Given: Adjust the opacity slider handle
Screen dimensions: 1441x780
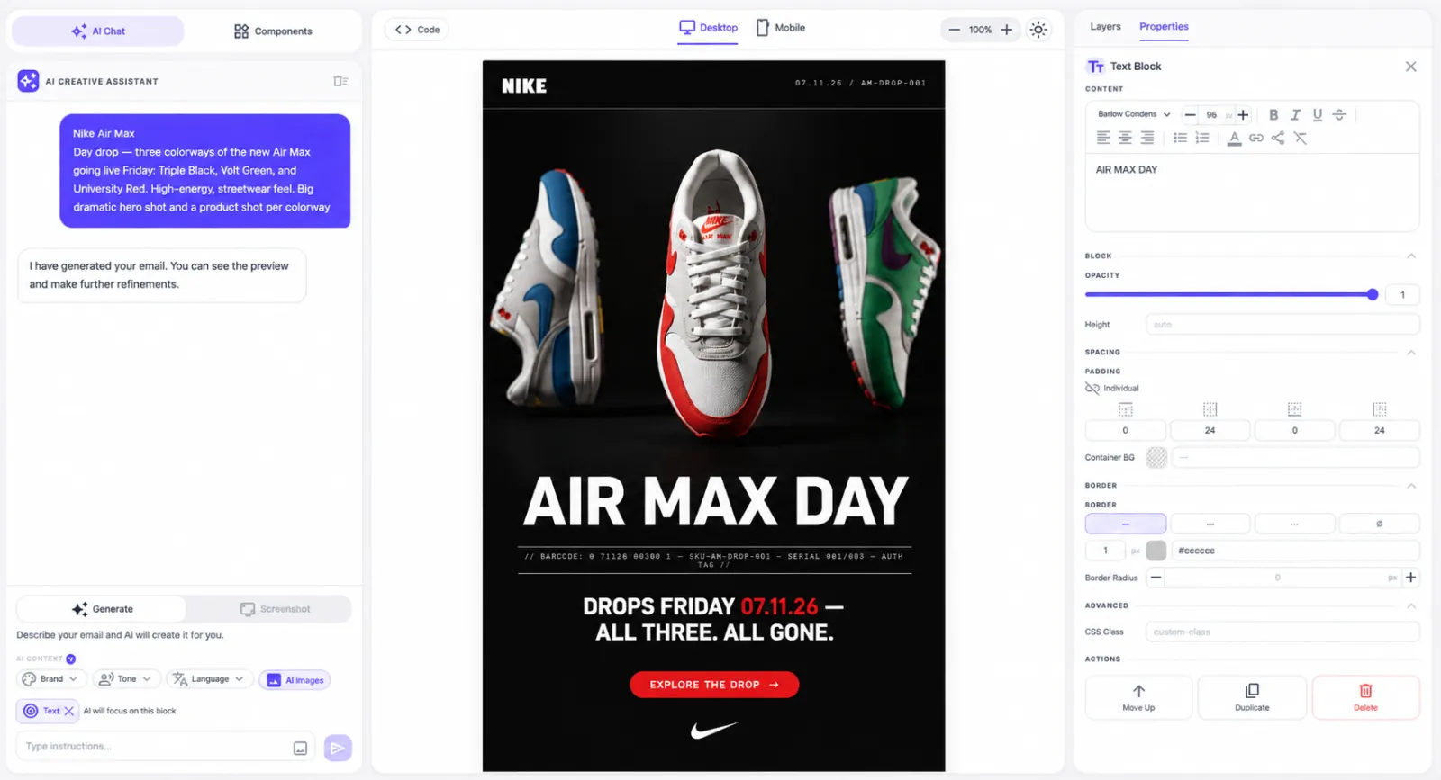Looking at the screenshot, I should coord(1373,294).
